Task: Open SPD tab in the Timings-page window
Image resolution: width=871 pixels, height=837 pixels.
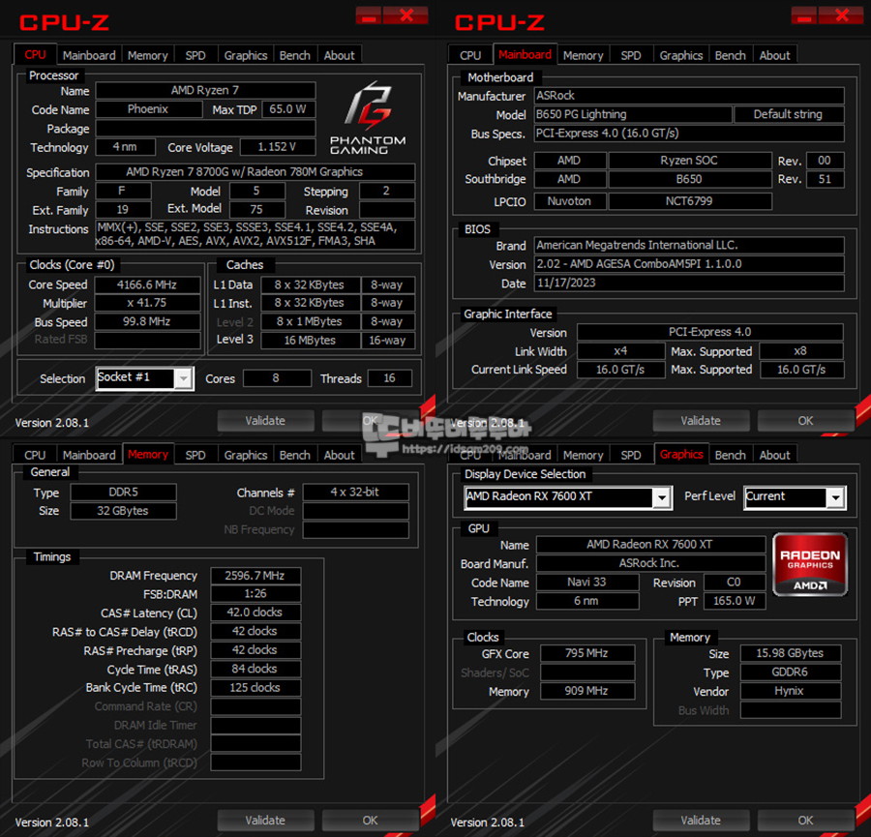Action: (x=195, y=455)
